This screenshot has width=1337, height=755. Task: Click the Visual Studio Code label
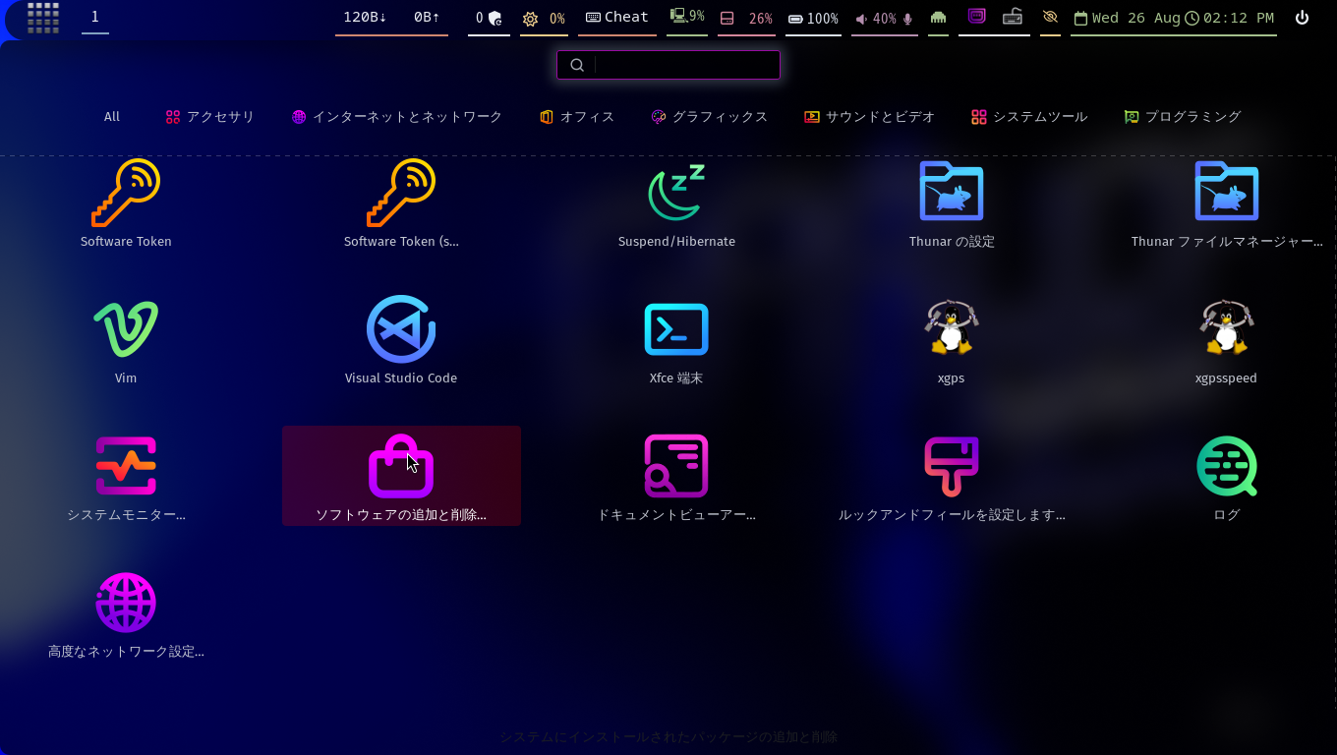coord(401,378)
